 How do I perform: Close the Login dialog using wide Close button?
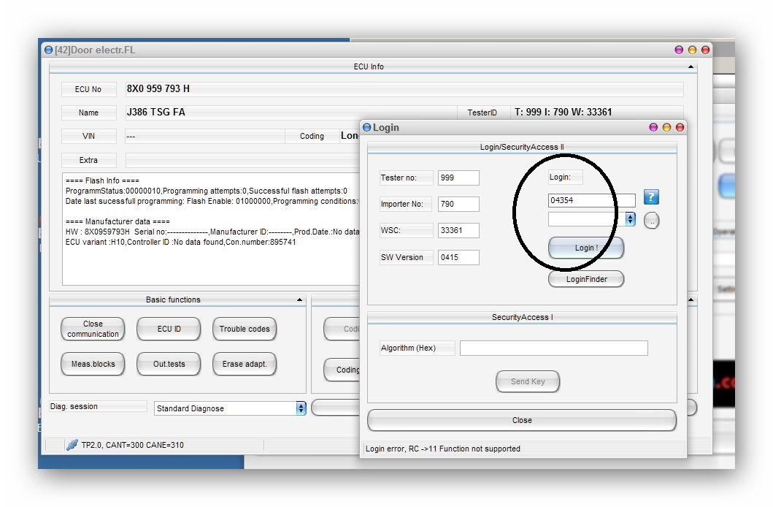(x=522, y=420)
